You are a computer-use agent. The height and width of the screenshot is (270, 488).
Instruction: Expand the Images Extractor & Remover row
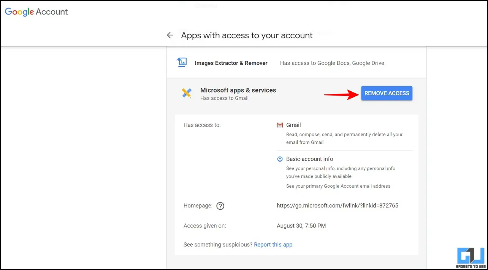[x=296, y=63]
